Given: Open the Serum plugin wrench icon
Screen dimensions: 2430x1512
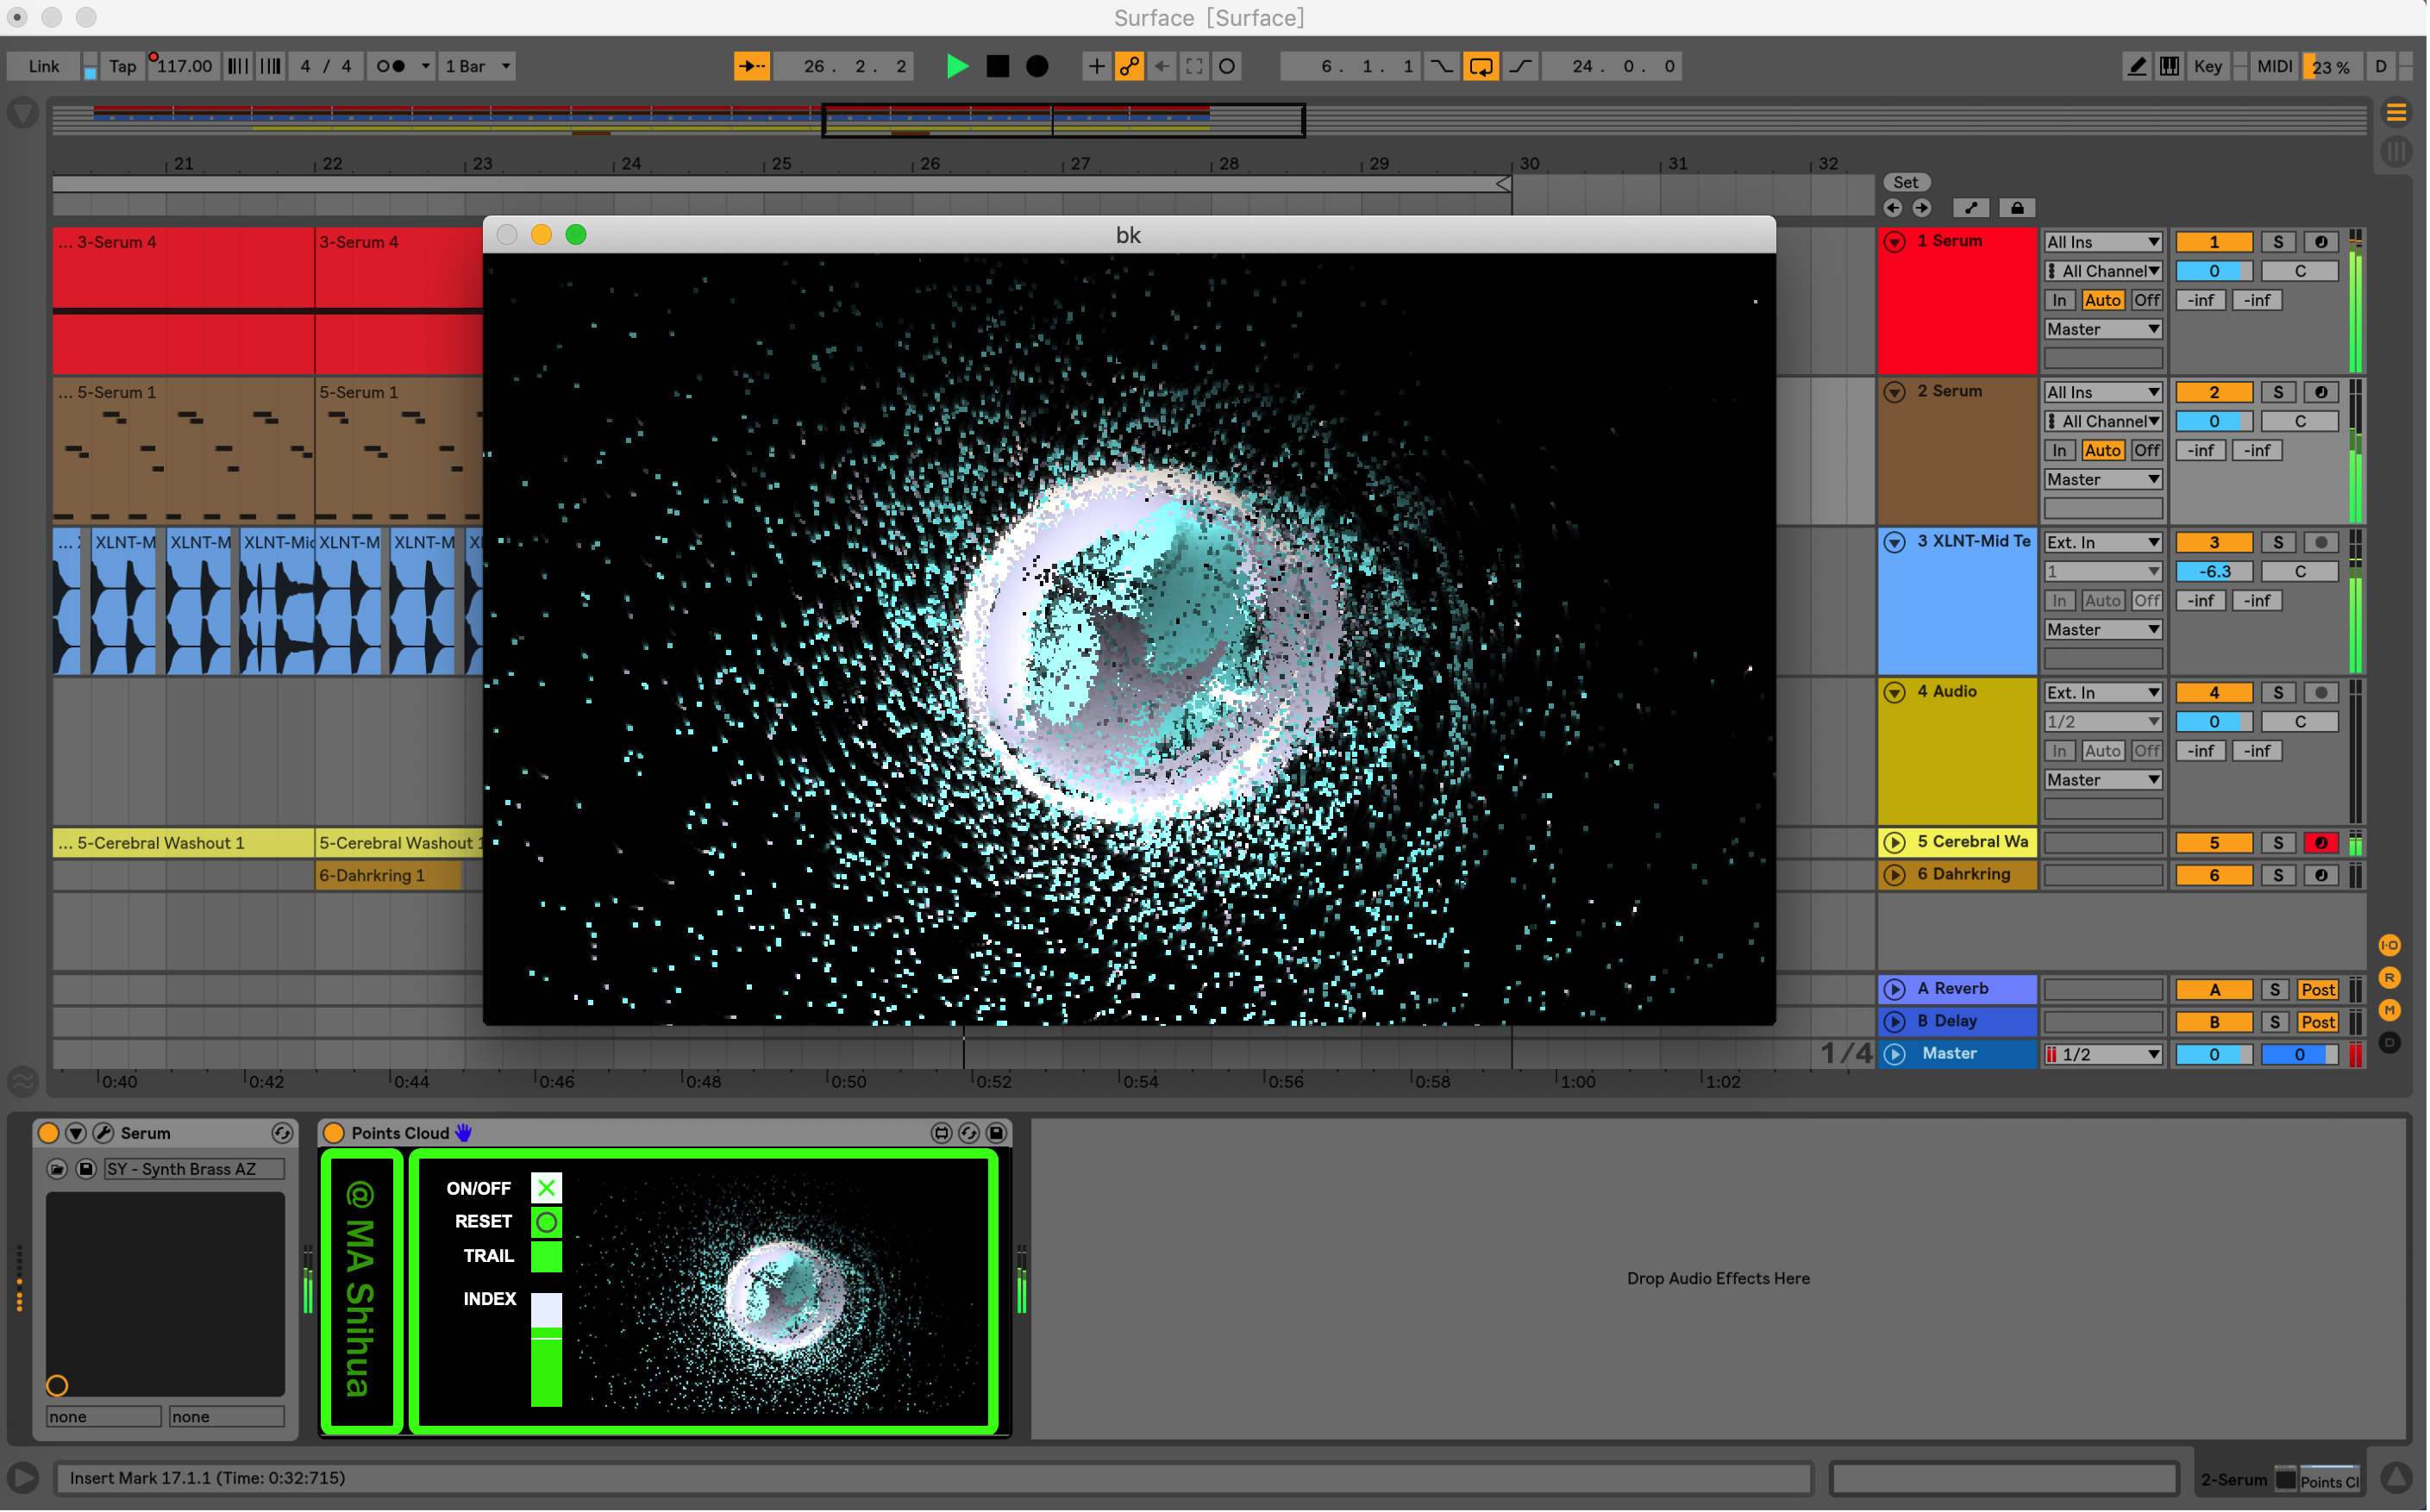Looking at the screenshot, I should [x=103, y=1133].
